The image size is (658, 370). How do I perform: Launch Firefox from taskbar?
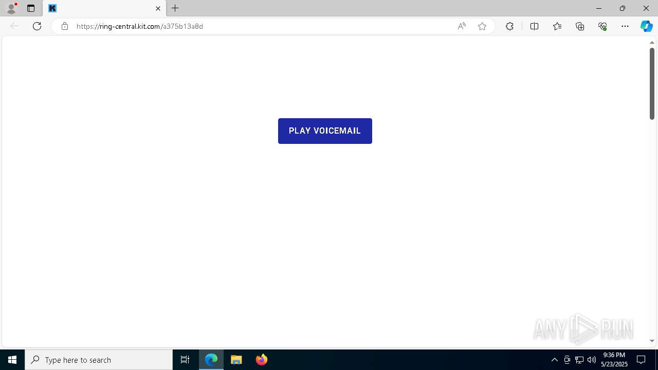(x=261, y=360)
